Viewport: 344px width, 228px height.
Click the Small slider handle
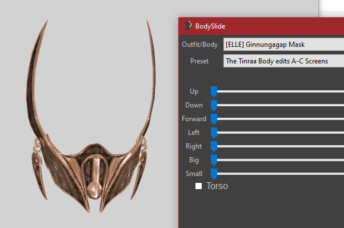[x=214, y=174]
